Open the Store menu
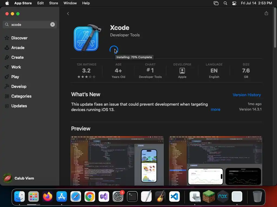 click(54, 3)
